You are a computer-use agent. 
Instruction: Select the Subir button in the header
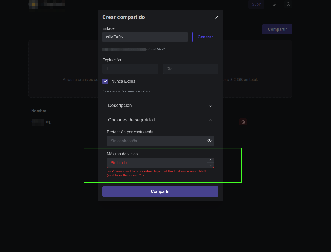pyautogui.click(x=256, y=4)
